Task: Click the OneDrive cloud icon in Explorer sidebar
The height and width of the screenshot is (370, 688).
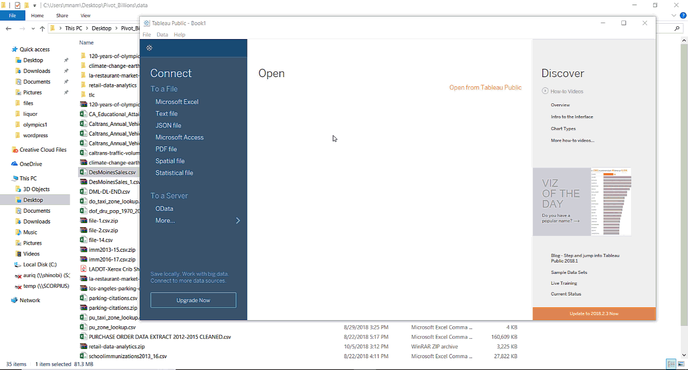Action: [x=14, y=164]
